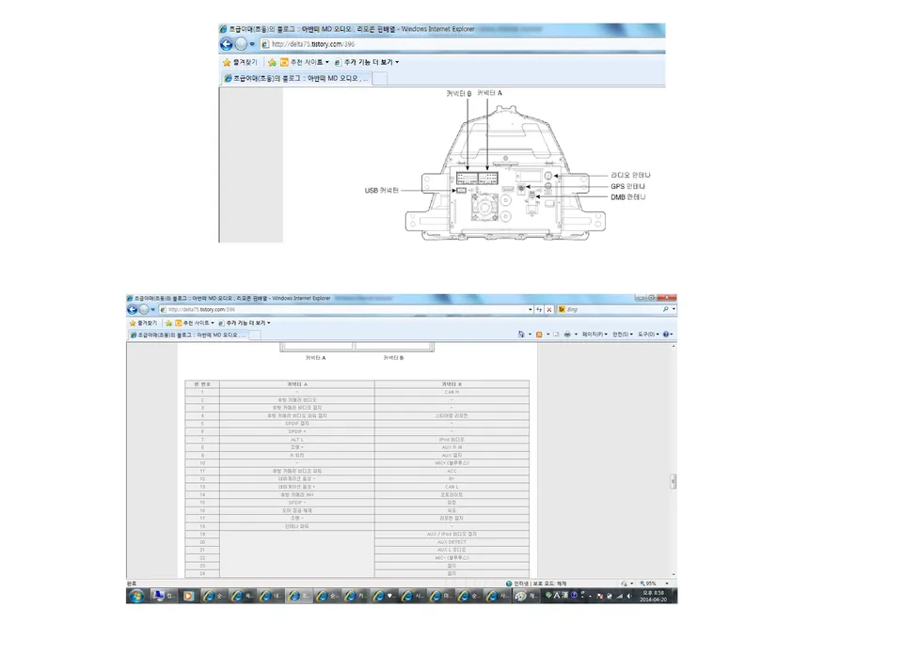Open a new tab in upper window
The image size is (903, 654).
(x=379, y=78)
